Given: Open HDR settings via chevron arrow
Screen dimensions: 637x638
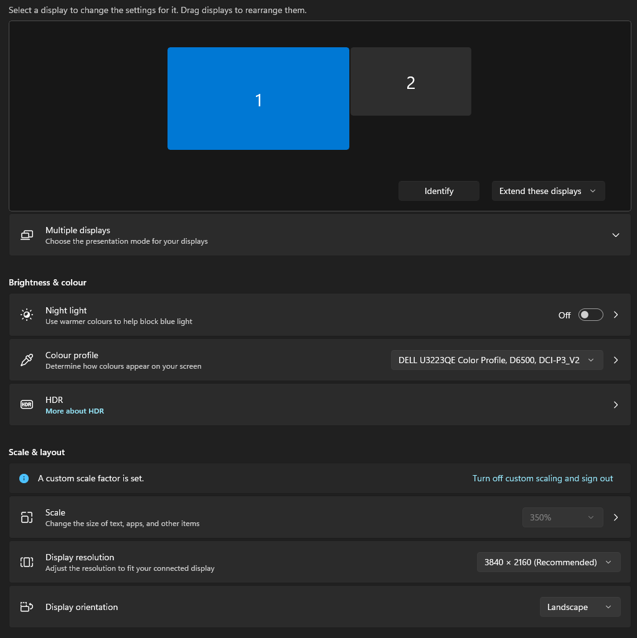Looking at the screenshot, I should click(615, 404).
